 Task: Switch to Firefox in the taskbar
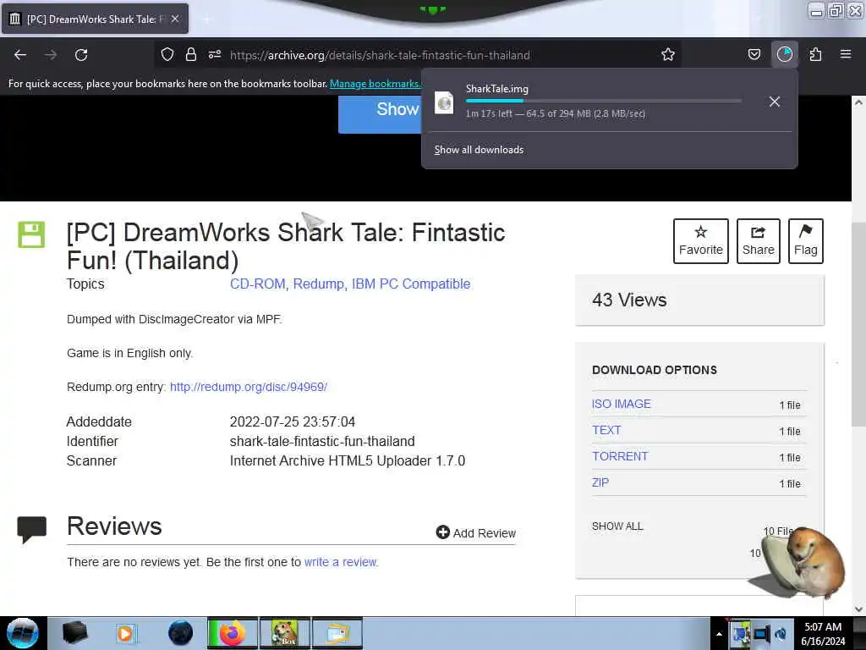pyautogui.click(x=233, y=633)
